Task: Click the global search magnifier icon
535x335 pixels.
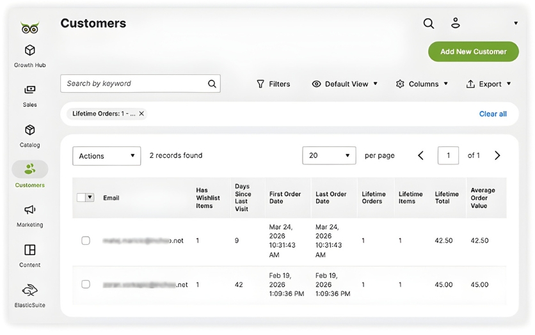Action: coord(429,24)
